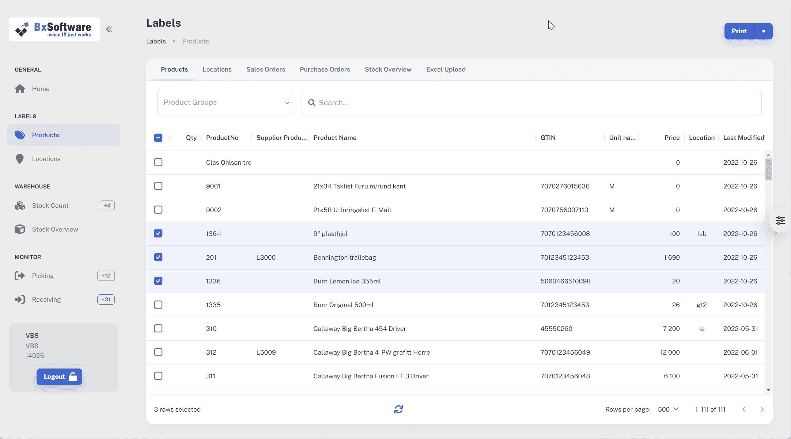The height and width of the screenshot is (439, 791).
Task: Open the Print button dropdown arrow
Action: (764, 31)
